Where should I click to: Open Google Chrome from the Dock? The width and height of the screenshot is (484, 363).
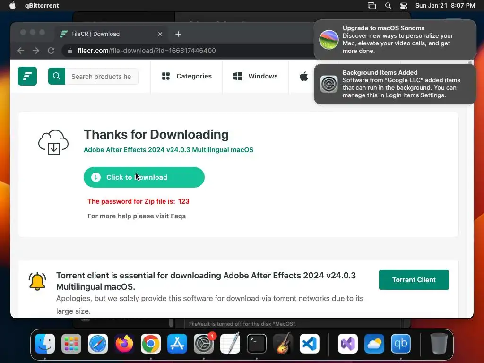coord(151,344)
